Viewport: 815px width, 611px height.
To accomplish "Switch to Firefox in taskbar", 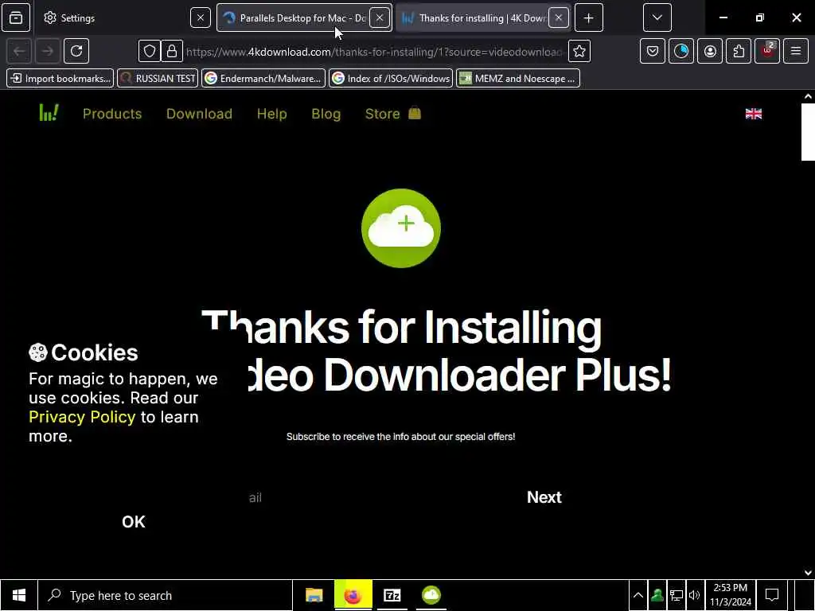I will 353,595.
